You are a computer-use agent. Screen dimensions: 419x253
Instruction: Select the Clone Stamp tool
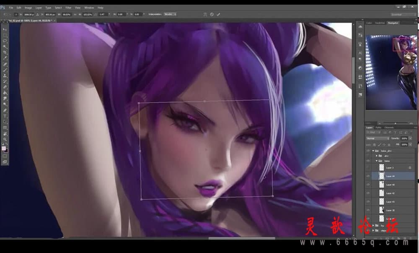click(5, 76)
